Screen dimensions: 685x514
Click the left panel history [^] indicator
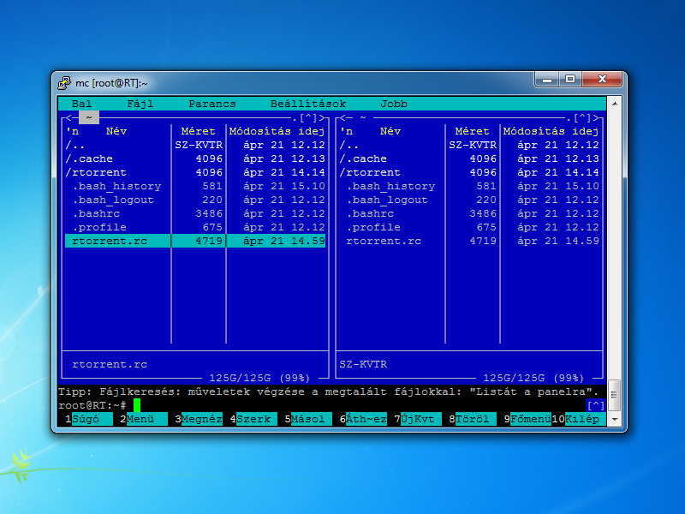pyautogui.click(x=308, y=117)
